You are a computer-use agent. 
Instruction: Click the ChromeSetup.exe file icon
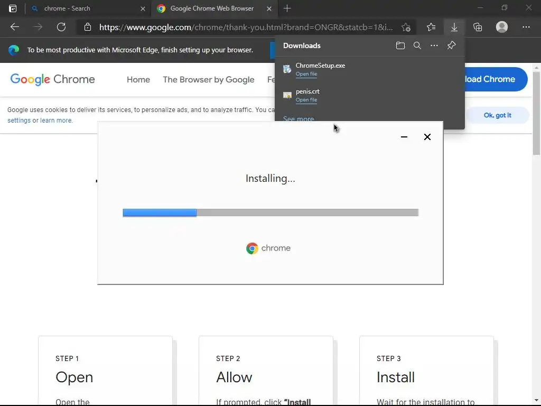pos(287,69)
